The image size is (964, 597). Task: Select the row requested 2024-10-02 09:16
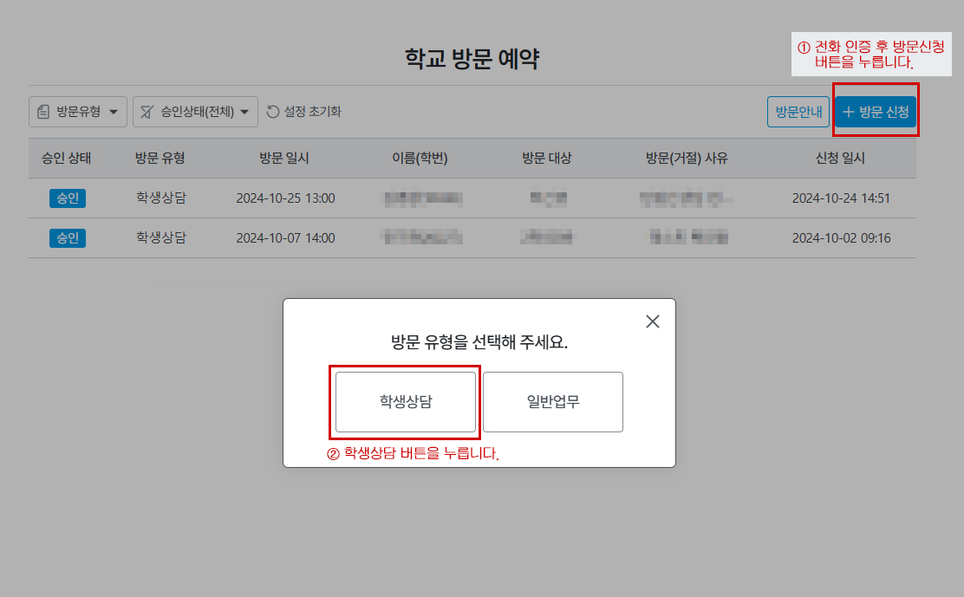[841, 238]
